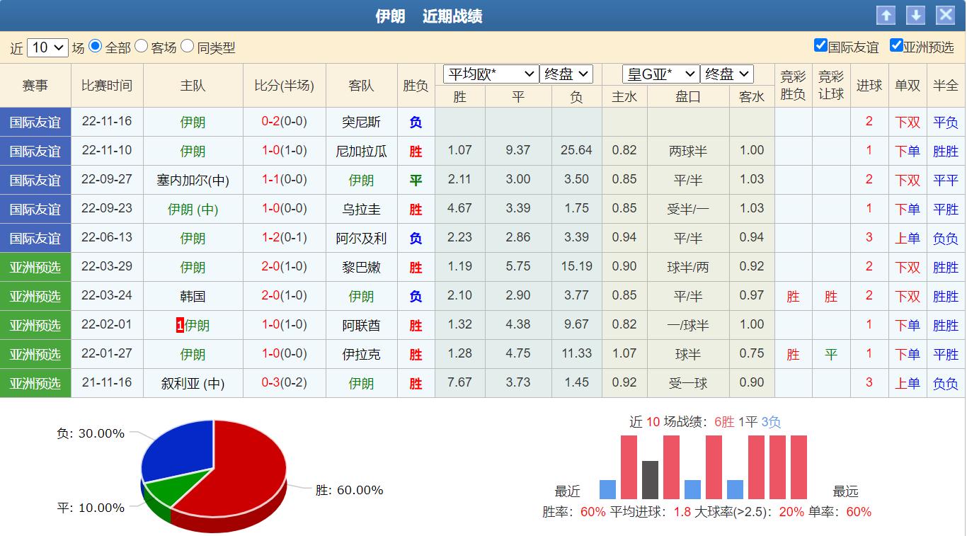Click the 负: 30.00% pie chart label
Image resolution: width=967 pixels, height=536 pixels.
coord(91,433)
